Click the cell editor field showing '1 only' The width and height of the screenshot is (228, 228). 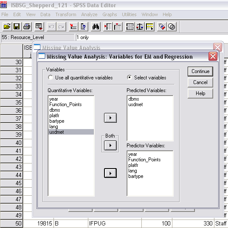point(152,37)
